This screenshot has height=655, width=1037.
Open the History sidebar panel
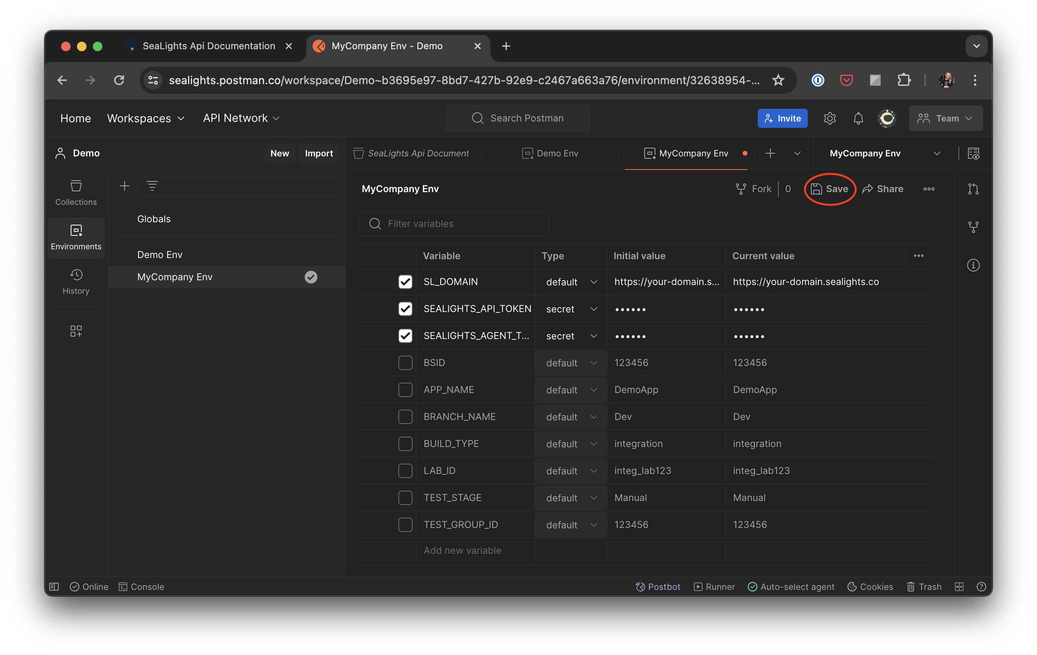pos(76,282)
